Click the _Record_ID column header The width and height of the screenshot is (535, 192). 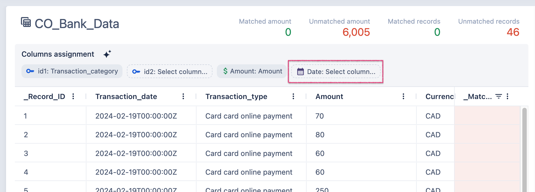coord(44,97)
